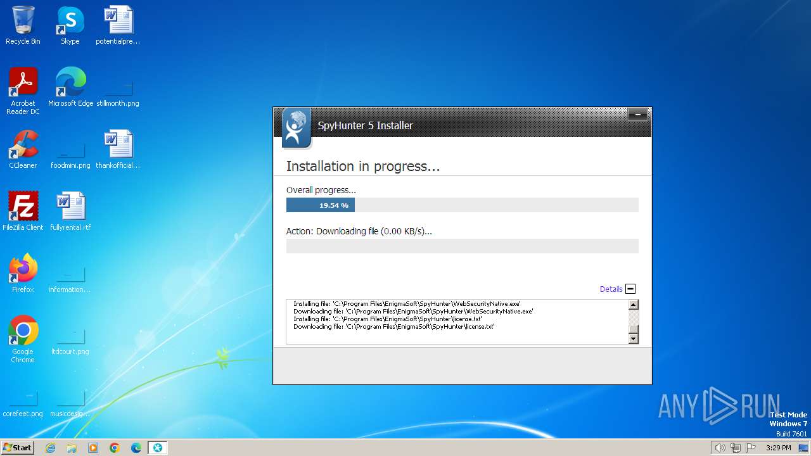Open the taskbar clock showing 3:29 PM

tap(778, 448)
